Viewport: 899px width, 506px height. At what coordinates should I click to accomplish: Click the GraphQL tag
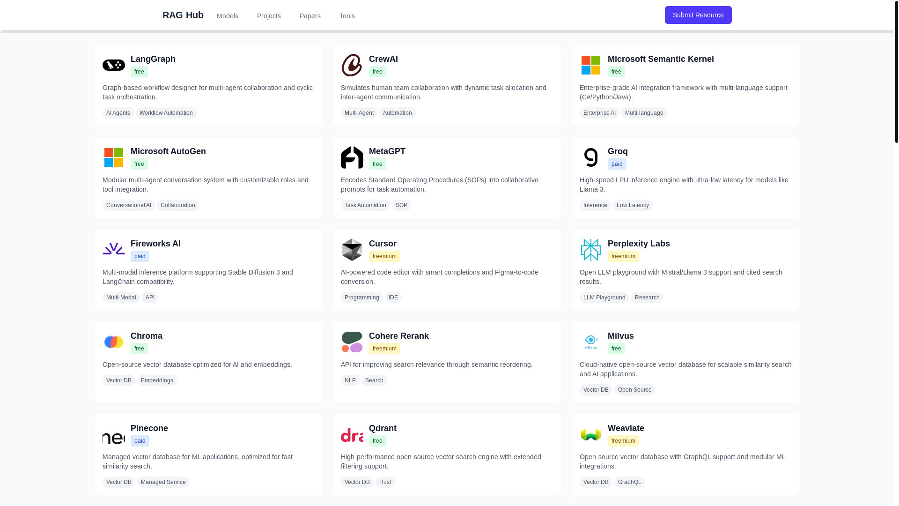click(x=630, y=482)
